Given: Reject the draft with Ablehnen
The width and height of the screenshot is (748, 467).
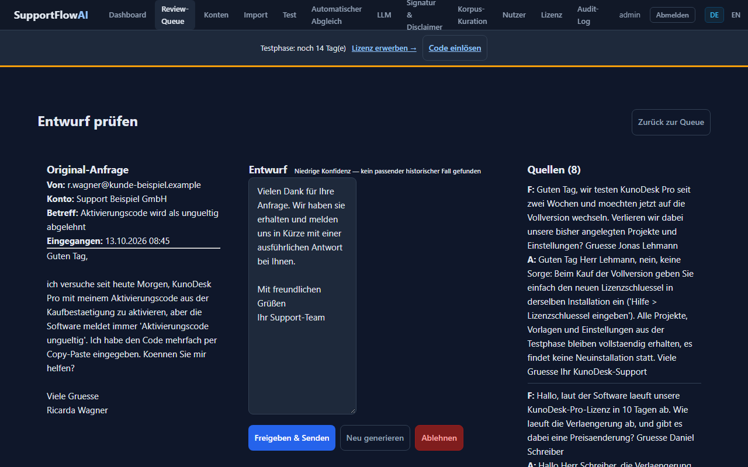Looking at the screenshot, I should point(439,438).
